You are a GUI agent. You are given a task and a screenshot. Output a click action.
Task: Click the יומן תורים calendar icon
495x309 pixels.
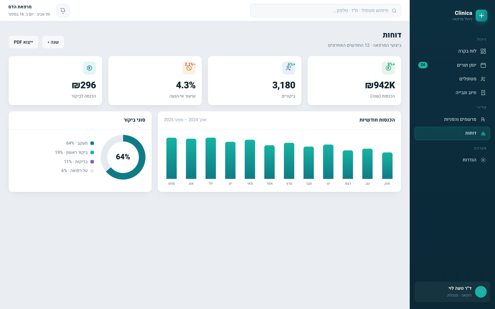[483, 65]
